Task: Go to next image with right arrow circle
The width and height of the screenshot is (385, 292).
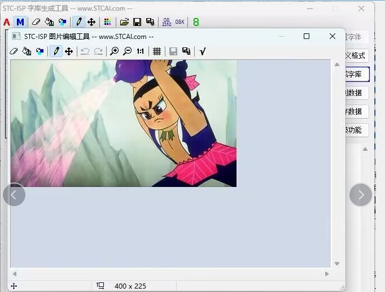Action: click(361, 195)
